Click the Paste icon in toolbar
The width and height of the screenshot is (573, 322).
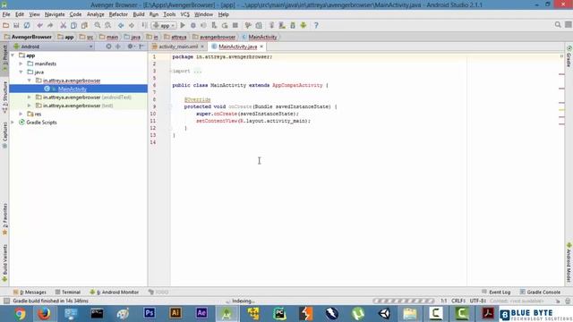[x=84, y=25]
